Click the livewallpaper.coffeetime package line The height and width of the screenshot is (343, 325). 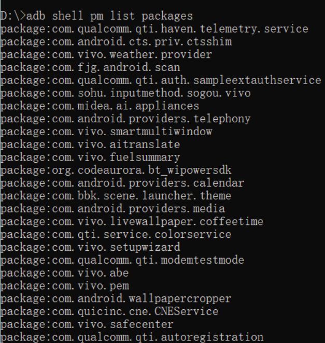[x=132, y=222]
